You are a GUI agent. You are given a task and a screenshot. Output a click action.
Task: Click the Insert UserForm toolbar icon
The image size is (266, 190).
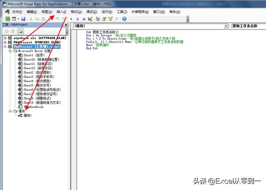14,19
